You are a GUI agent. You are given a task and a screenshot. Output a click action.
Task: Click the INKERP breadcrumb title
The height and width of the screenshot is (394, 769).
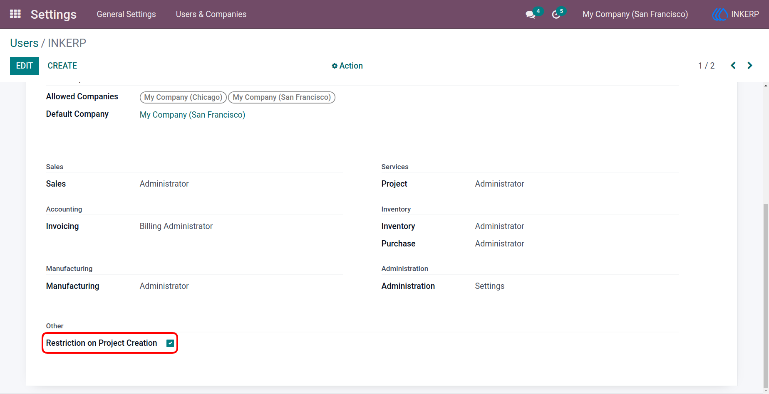67,43
